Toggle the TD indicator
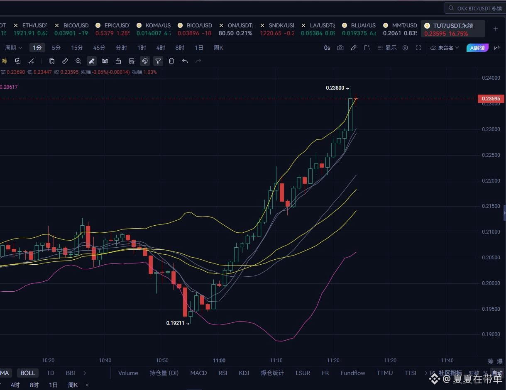Image resolution: width=506 pixels, height=390 pixels. 50,373
